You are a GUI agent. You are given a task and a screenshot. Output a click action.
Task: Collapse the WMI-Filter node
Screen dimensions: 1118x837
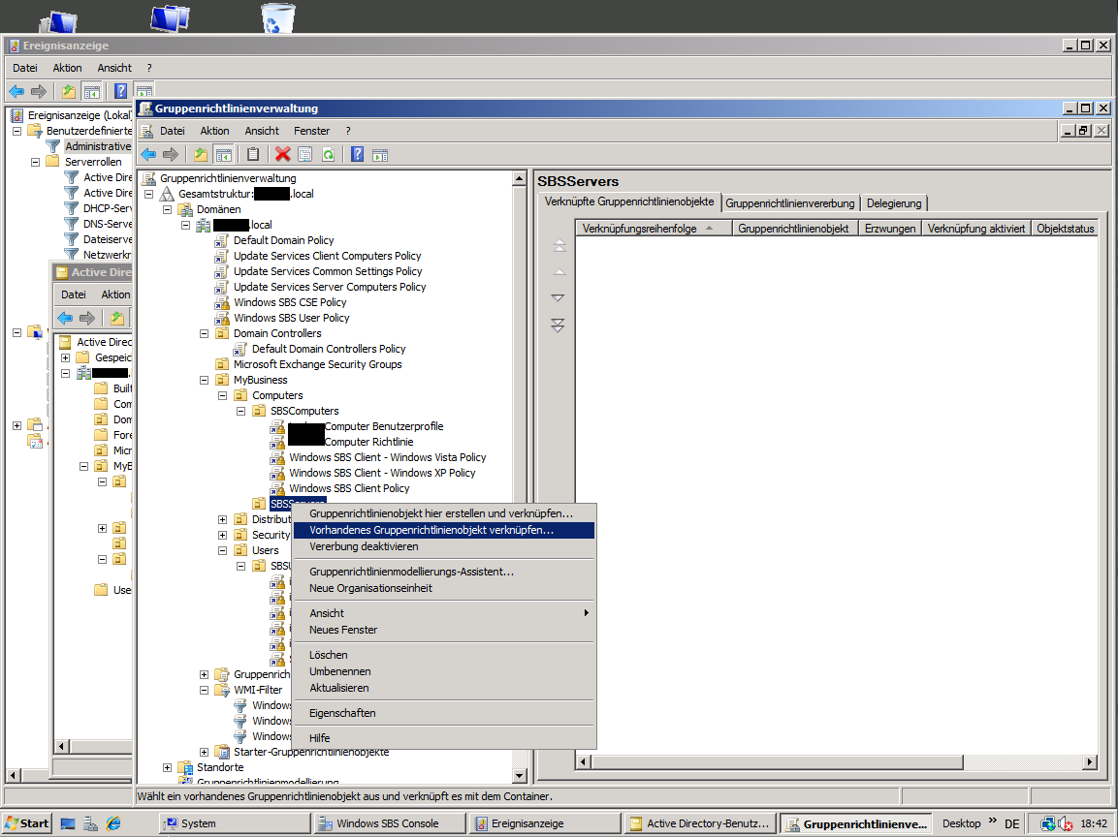pyautogui.click(x=204, y=691)
